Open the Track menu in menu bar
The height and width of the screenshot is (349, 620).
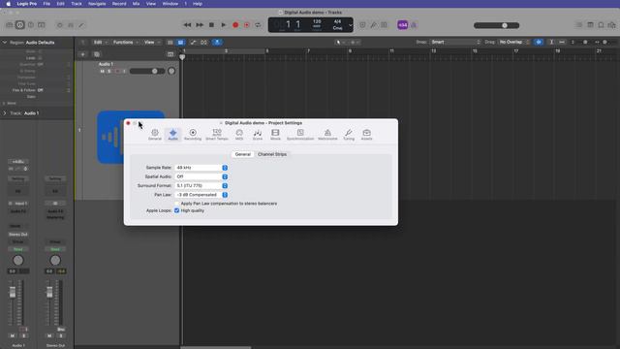(77, 4)
